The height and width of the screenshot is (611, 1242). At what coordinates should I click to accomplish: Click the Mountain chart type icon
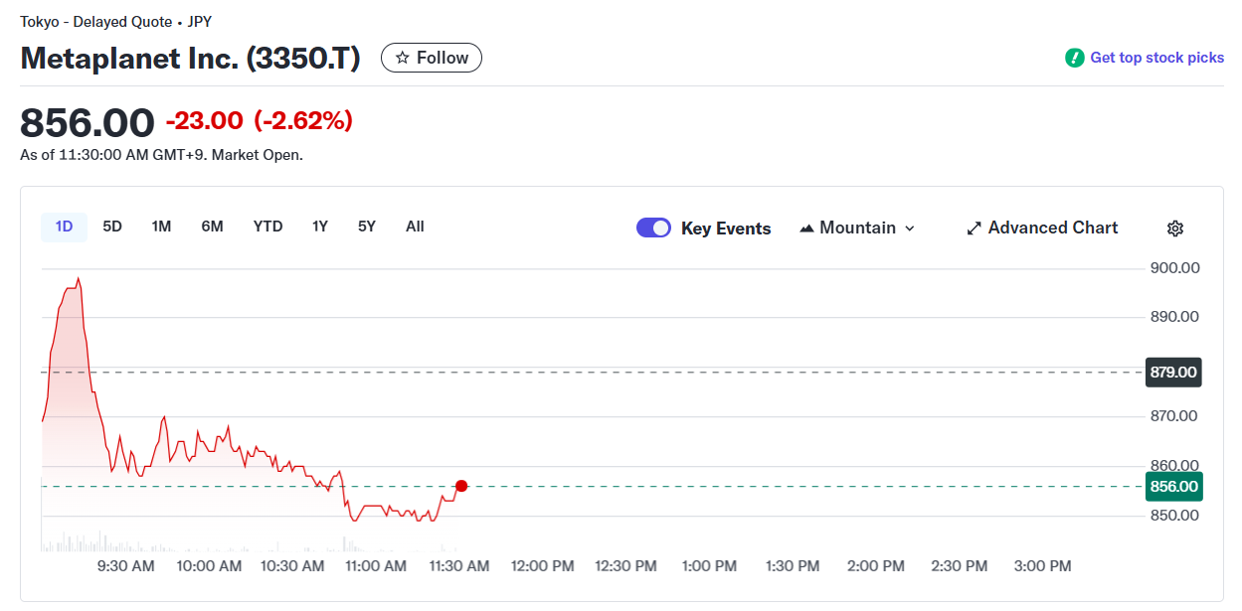[x=807, y=229]
